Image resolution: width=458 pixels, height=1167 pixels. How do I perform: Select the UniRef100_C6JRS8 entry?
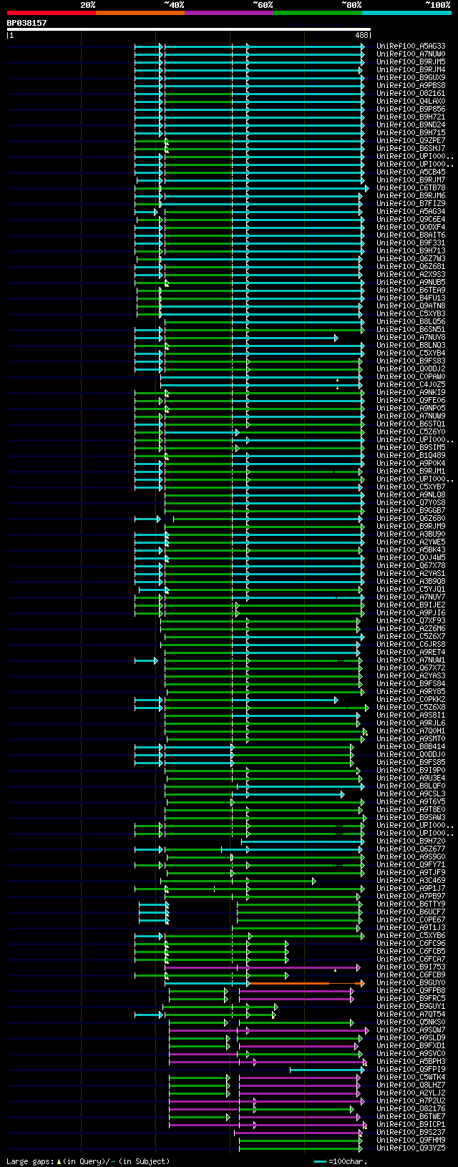411,644
